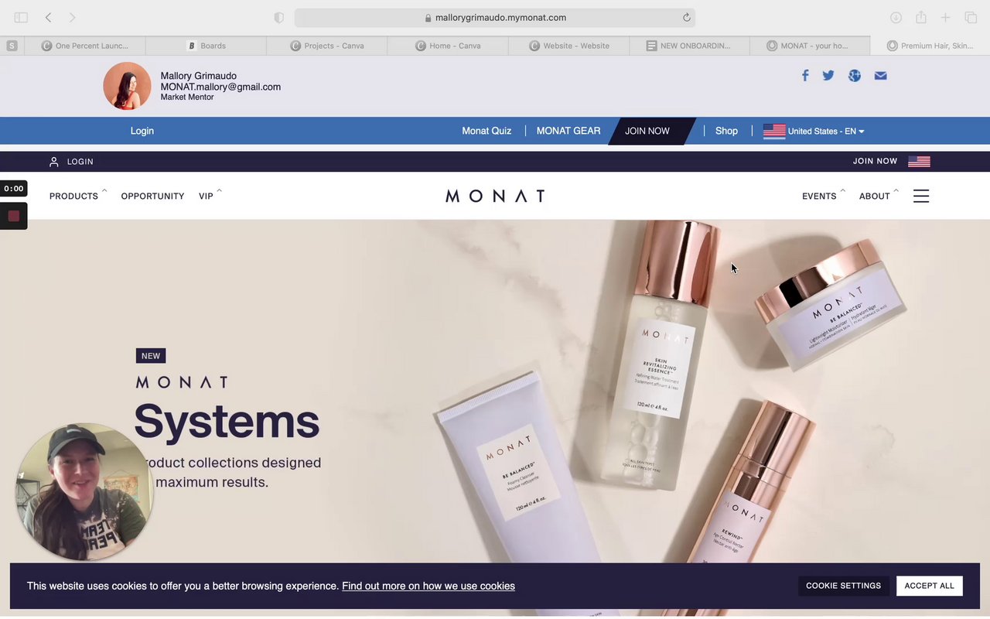
Task: Click LOGIN in the dark bar
Action: tap(80, 162)
